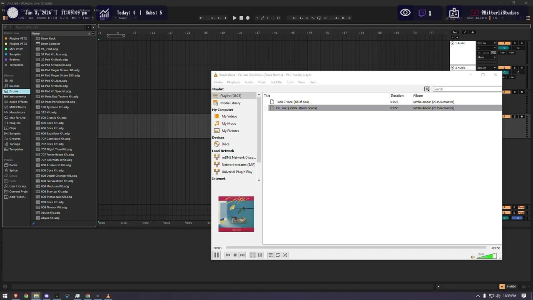533x300 pixels.
Task: Solo the 1 Audio track
Action: (515, 43)
